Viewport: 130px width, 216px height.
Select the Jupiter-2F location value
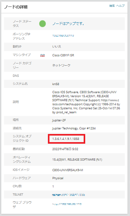(x=59, y=120)
